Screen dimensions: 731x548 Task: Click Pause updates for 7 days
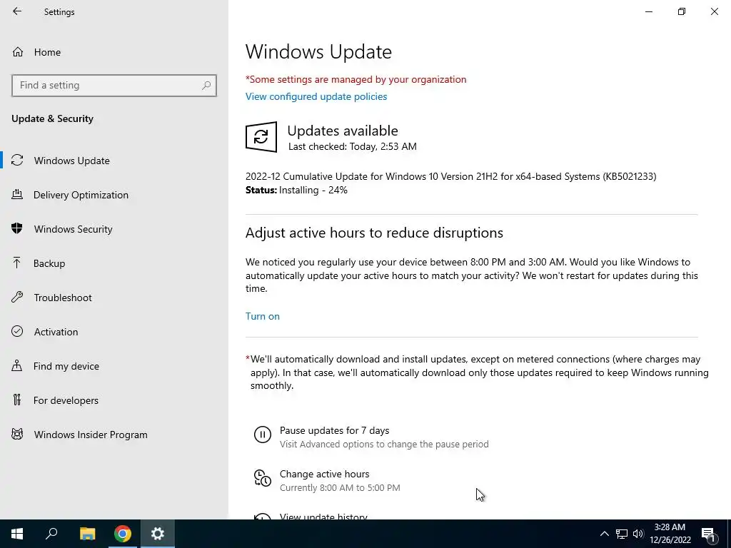[334, 430]
